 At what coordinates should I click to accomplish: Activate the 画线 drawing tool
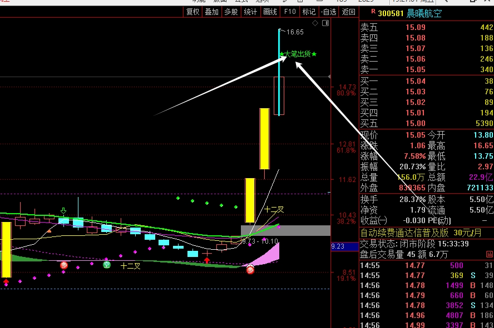point(270,12)
